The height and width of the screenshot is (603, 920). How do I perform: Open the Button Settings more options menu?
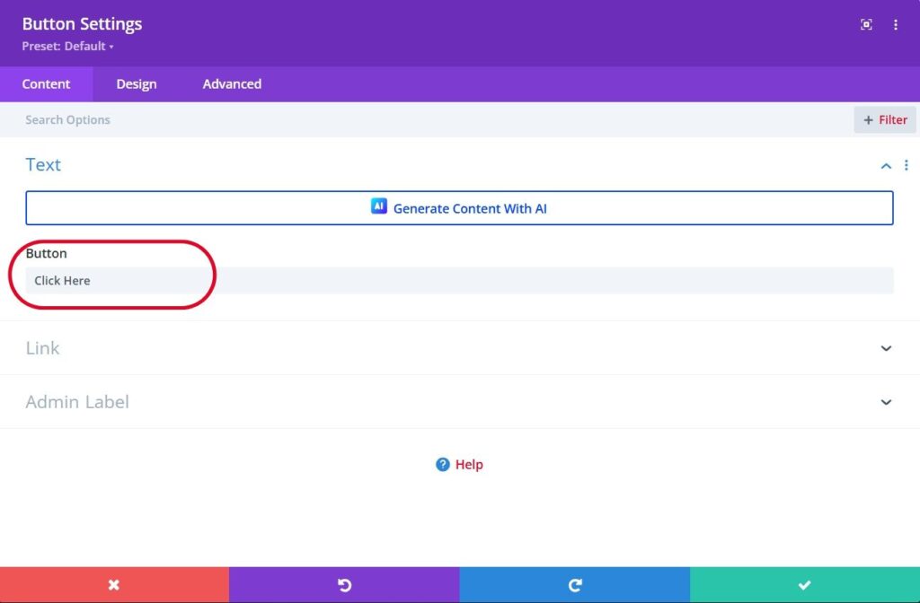[896, 24]
